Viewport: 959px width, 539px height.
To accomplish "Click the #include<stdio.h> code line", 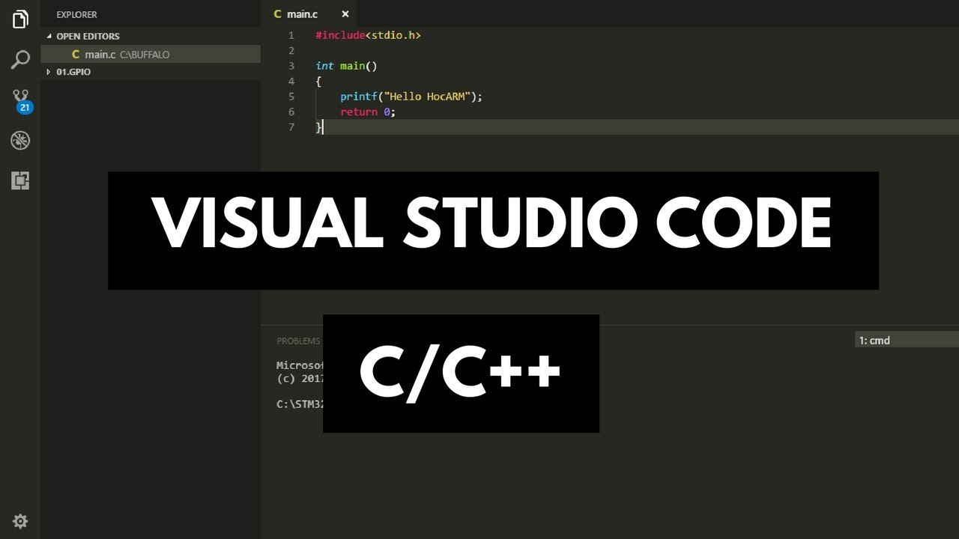I will (x=369, y=35).
